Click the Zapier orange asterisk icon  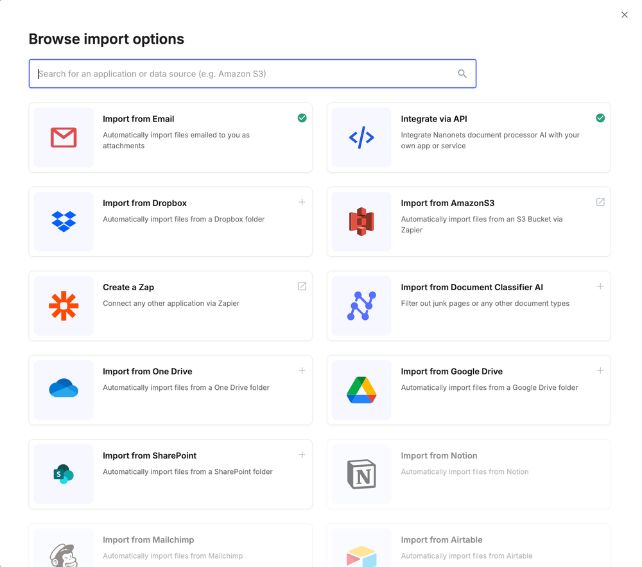tap(64, 306)
